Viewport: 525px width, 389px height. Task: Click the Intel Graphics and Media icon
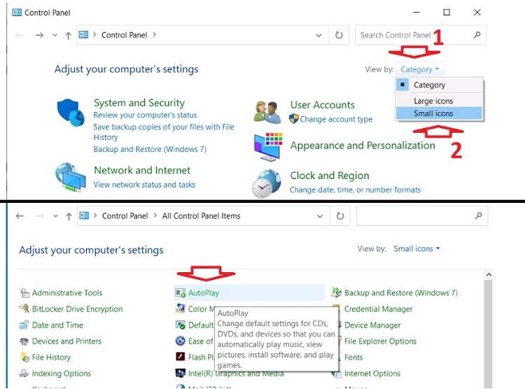[x=180, y=373]
